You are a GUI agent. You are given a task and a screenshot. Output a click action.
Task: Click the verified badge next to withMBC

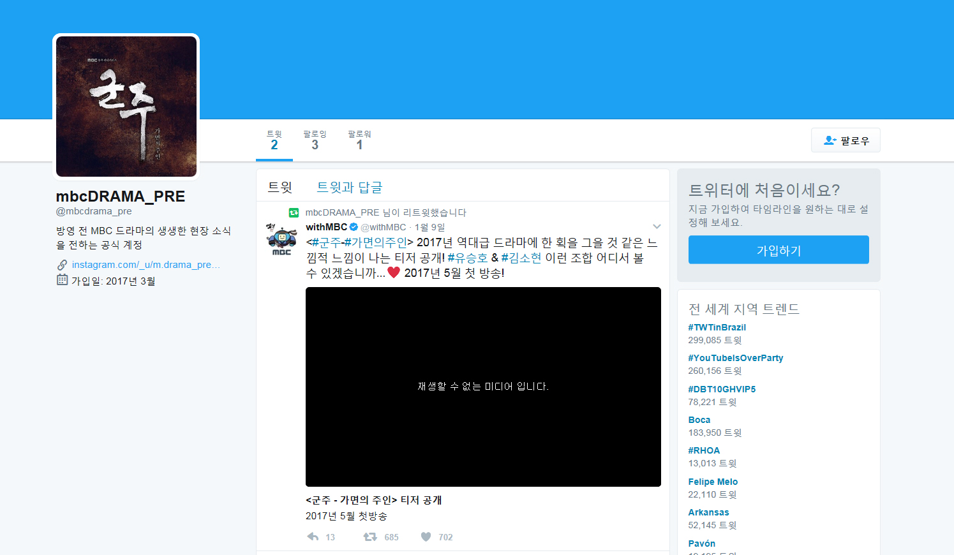(354, 227)
